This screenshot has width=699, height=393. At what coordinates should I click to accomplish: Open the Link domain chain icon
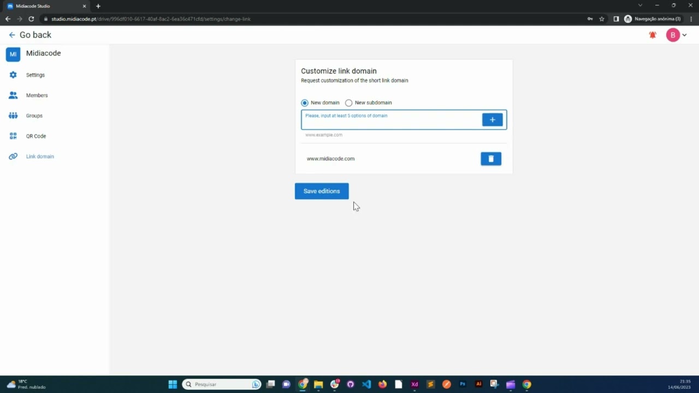[x=13, y=157]
